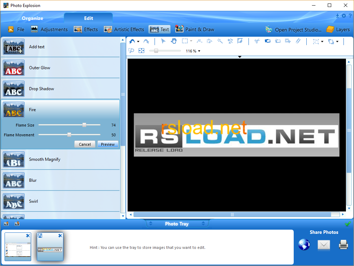Open the Layers panel

coord(338,29)
